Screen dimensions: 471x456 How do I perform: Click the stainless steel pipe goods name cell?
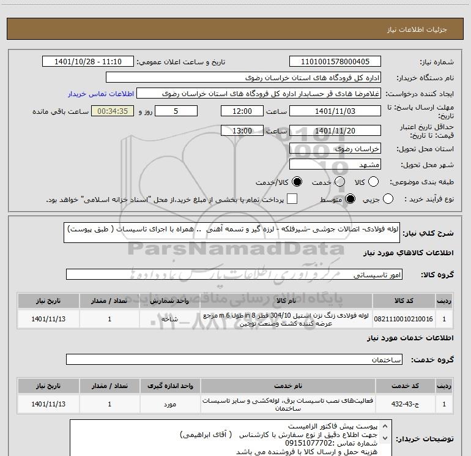(x=286, y=320)
